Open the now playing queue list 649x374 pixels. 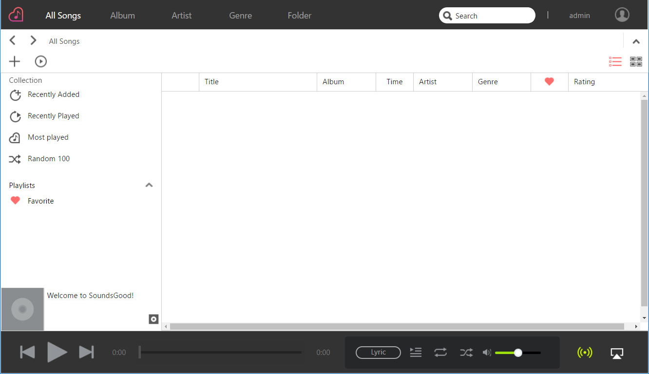[x=416, y=352]
